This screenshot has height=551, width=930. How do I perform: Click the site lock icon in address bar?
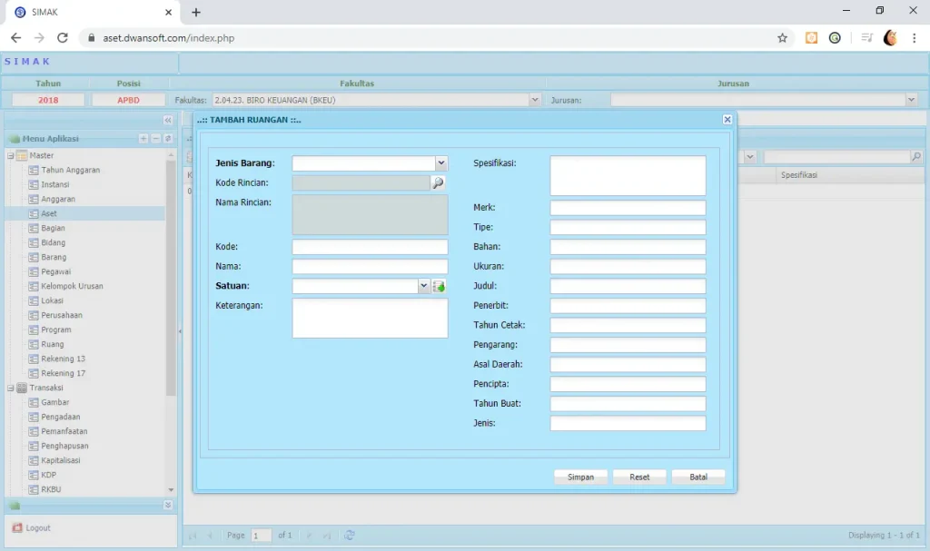click(91, 38)
